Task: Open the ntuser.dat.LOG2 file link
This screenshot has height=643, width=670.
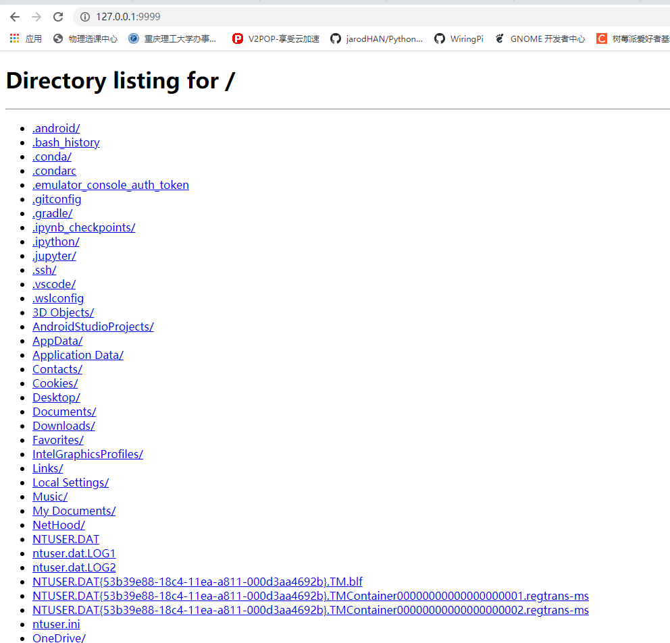Action: coord(74,567)
